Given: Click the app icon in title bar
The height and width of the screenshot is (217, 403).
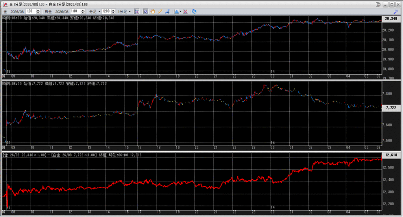Looking at the screenshot, I should point(4,4).
